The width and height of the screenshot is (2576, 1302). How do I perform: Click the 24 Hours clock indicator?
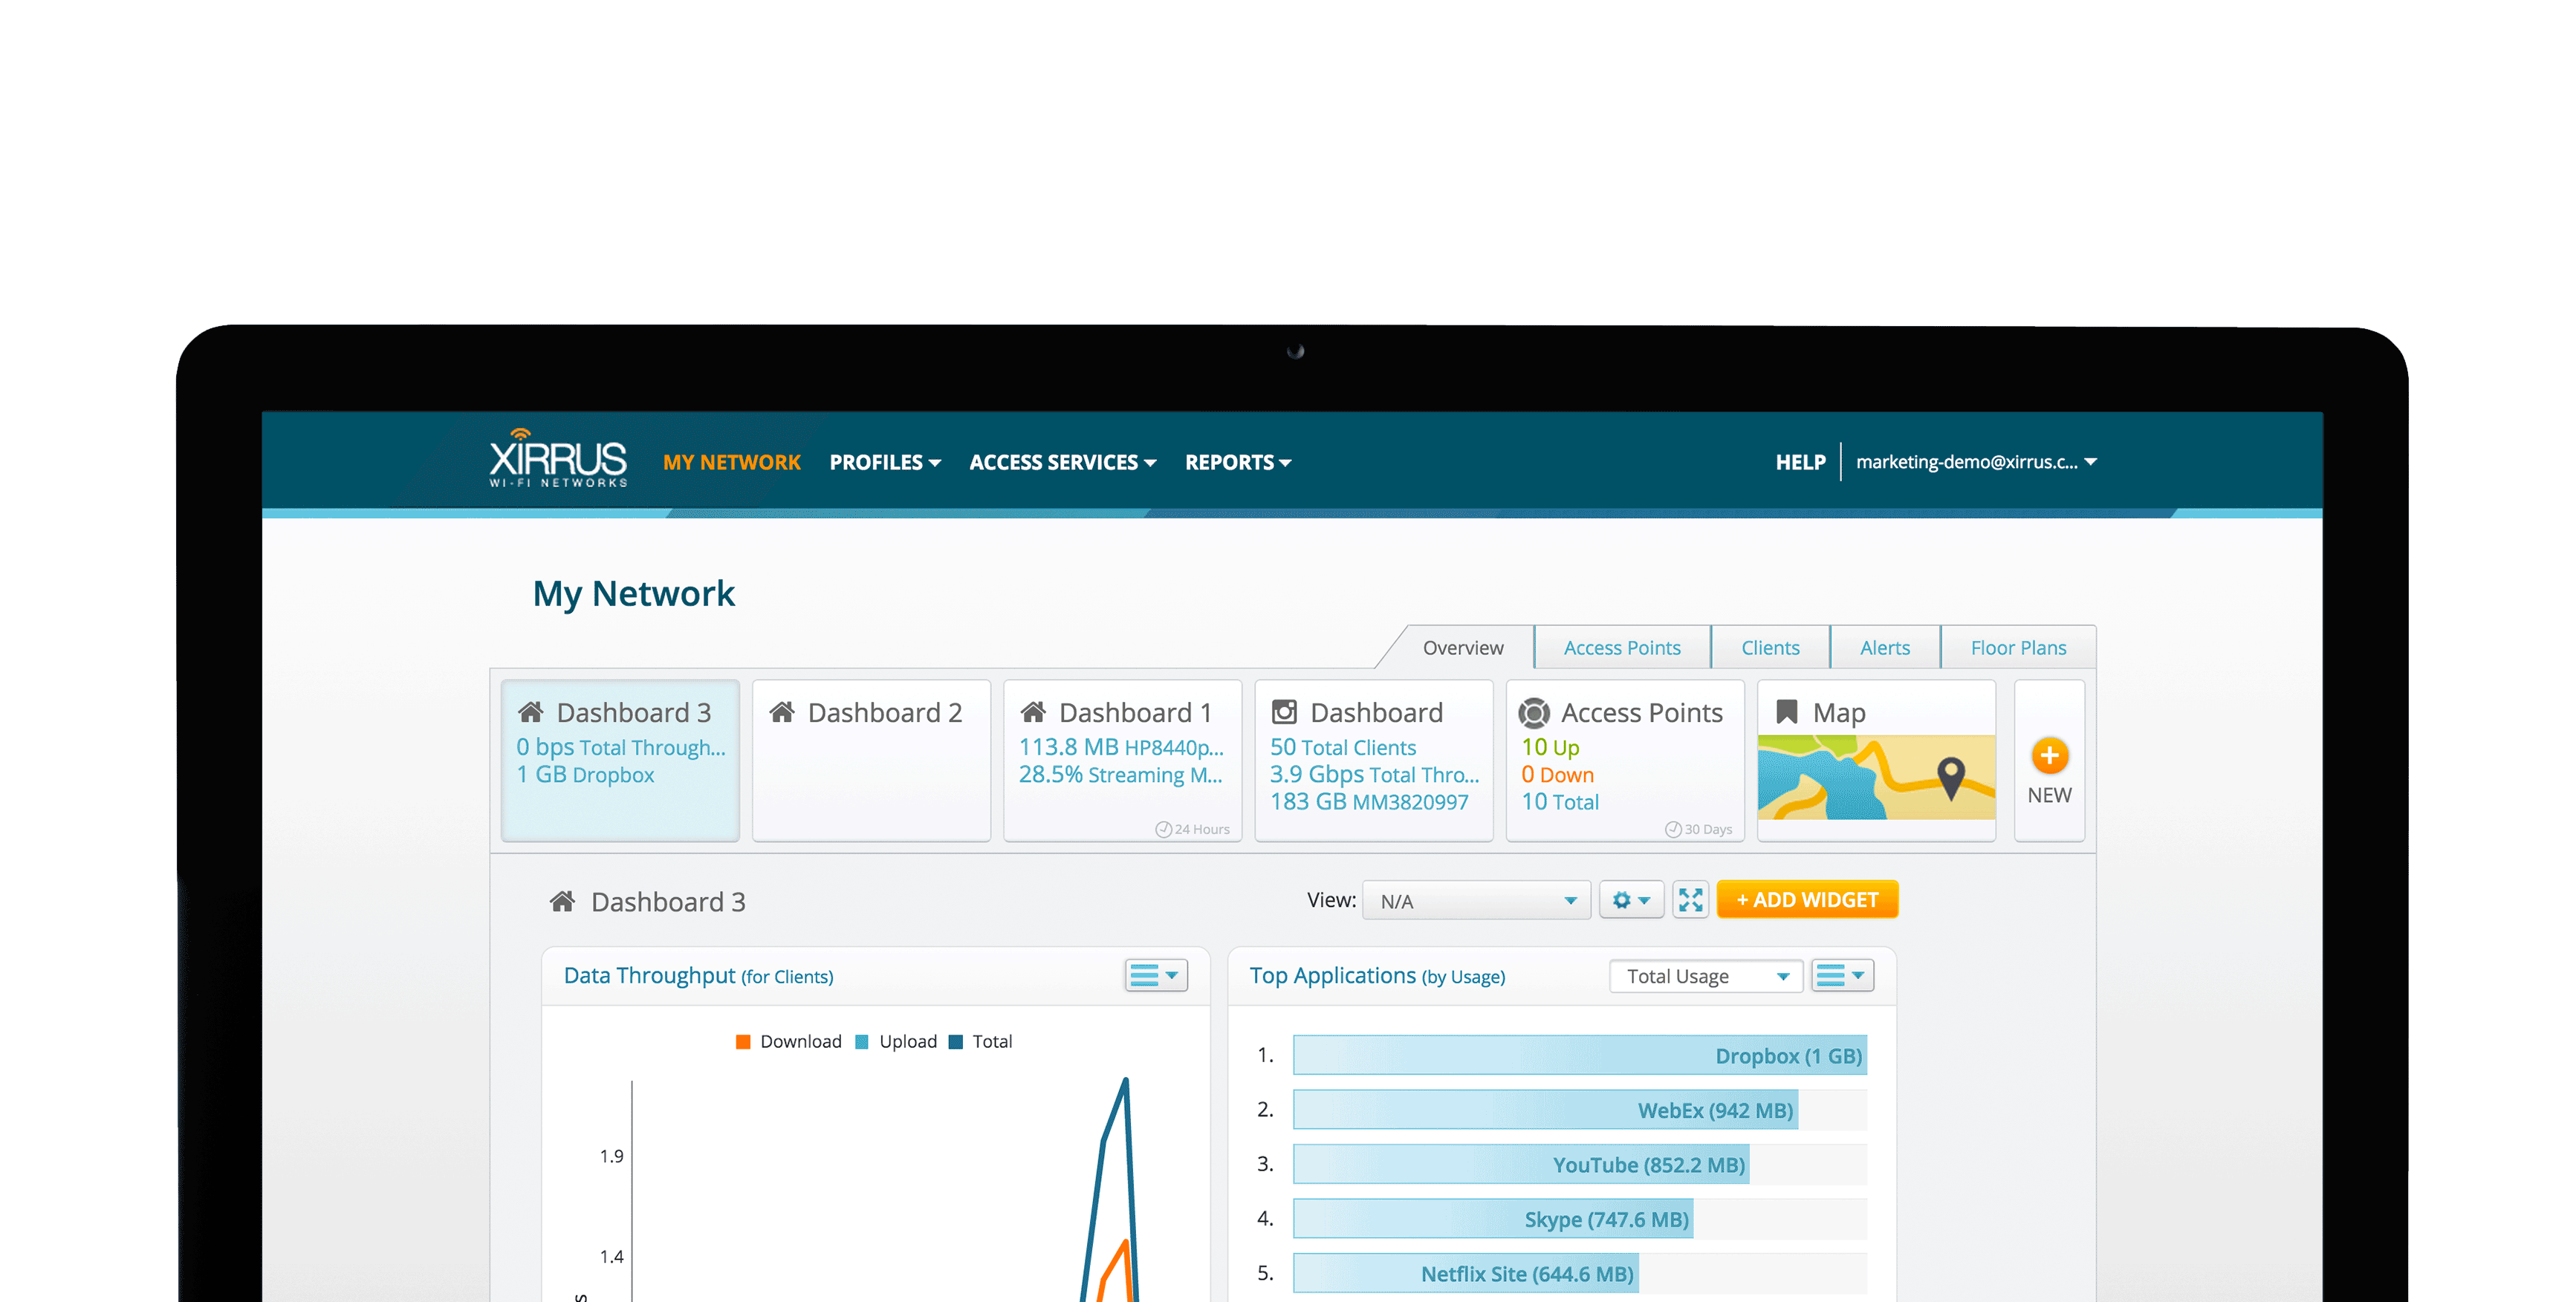1192,829
